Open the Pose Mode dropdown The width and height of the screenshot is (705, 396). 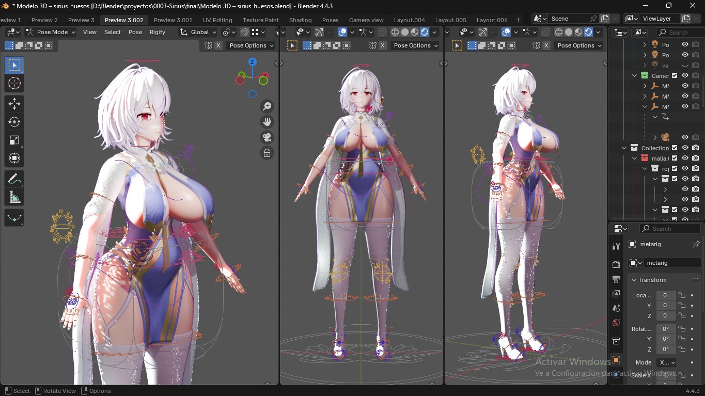51,32
